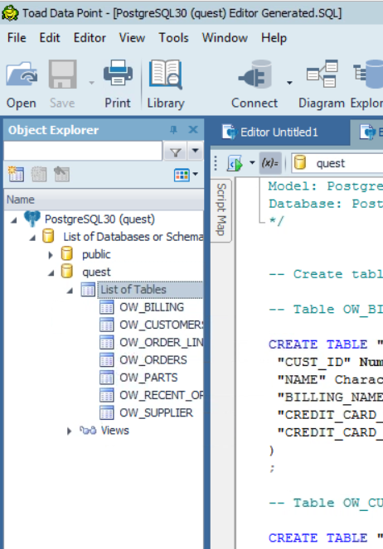383x549 pixels.
Task: Select the OW_ORDER_LIN table
Action: [x=161, y=342]
